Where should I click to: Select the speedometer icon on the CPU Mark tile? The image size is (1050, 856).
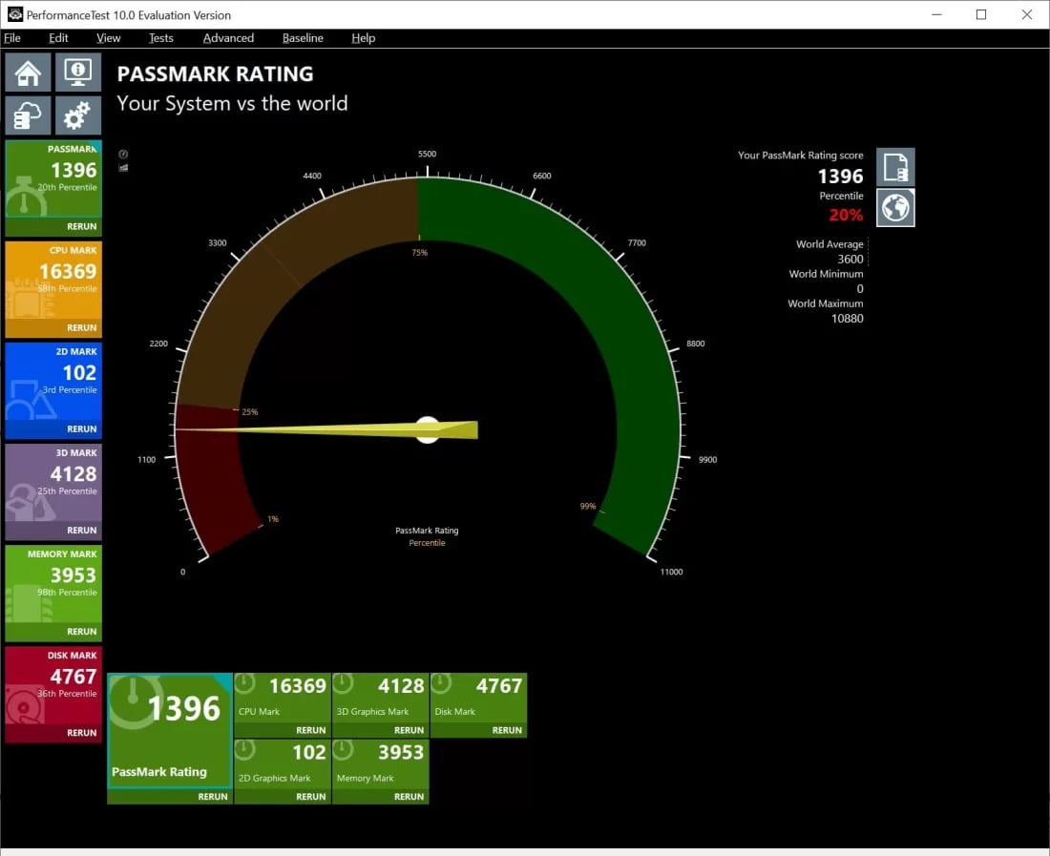(245, 683)
